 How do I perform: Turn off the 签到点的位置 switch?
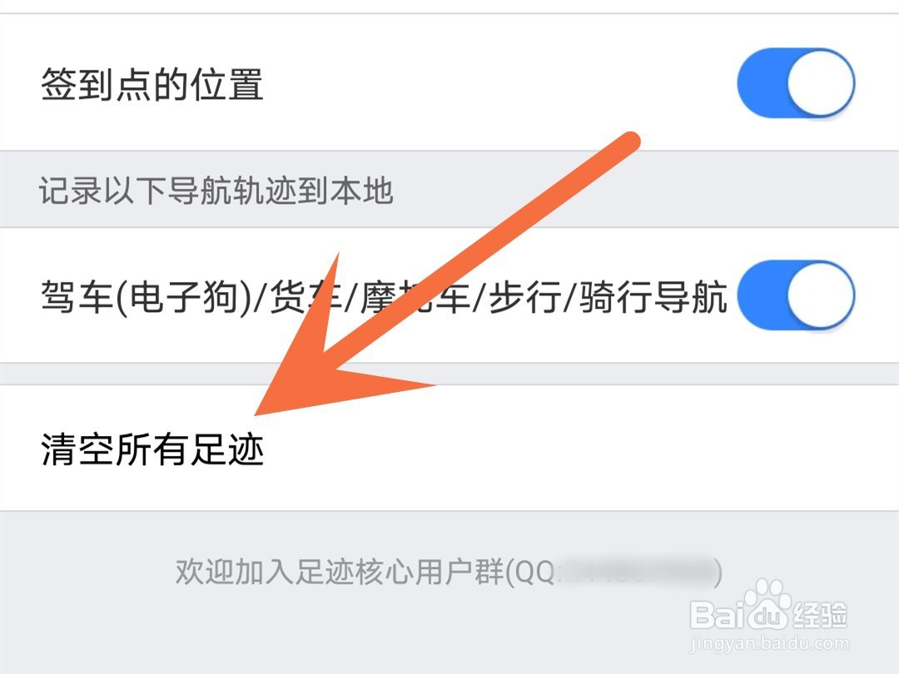coord(796,84)
